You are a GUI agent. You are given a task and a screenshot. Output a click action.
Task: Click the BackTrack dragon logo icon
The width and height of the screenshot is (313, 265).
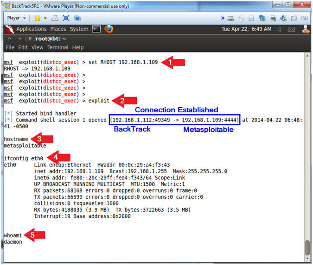(10, 29)
